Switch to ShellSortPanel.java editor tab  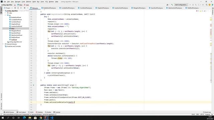pyautogui.click(x=193, y=8)
